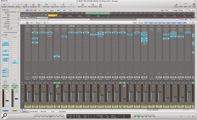Toggle the green cycle mode button

tap(139, 116)
